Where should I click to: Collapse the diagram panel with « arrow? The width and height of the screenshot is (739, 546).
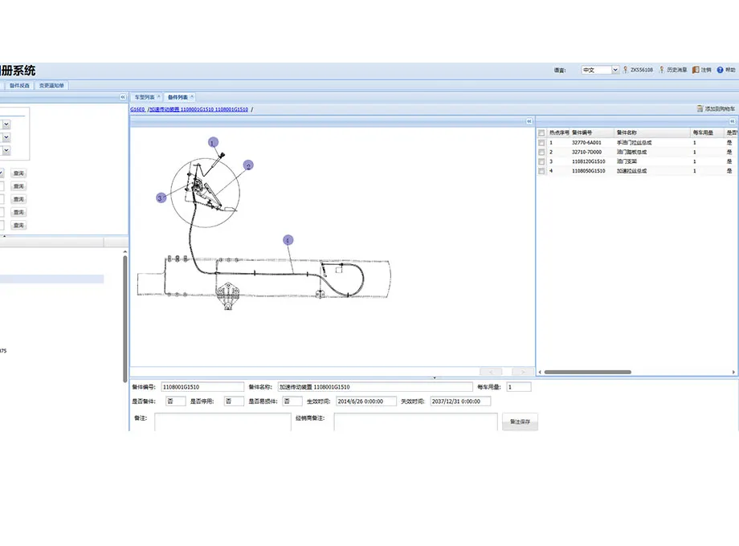pyautogui.click(x=529, y=121)
